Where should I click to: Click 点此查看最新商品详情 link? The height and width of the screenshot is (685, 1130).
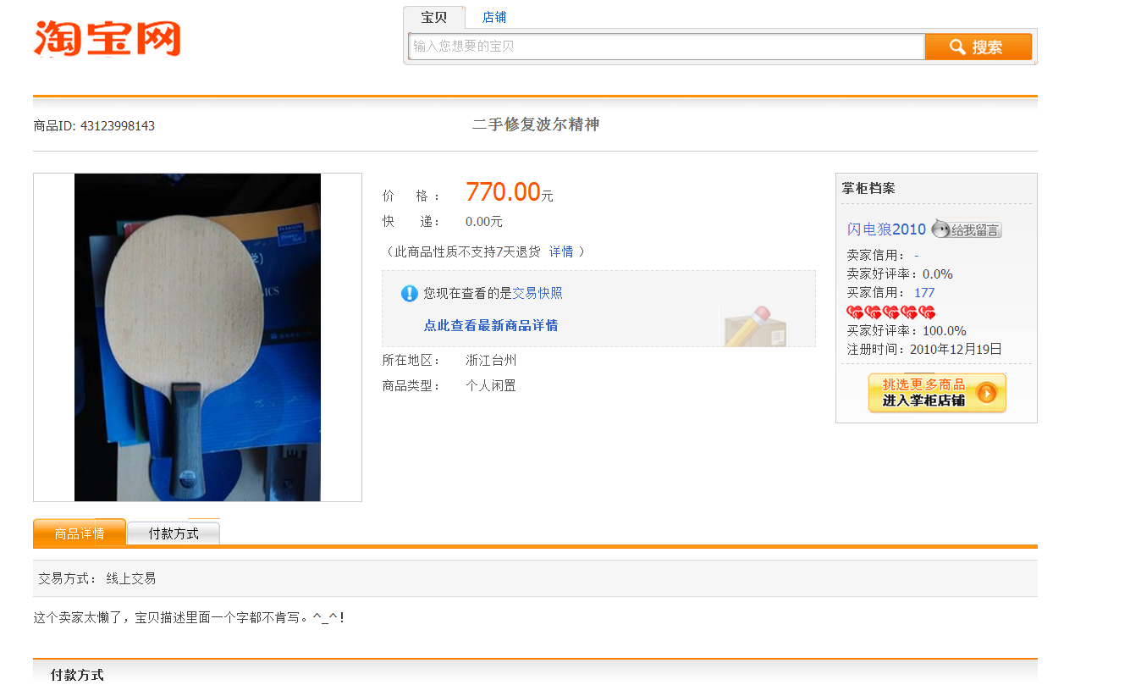(491, 326)
